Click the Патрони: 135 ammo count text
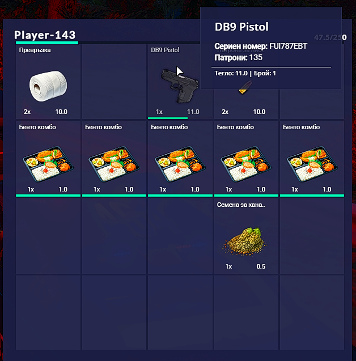 [x=238, y=58]
